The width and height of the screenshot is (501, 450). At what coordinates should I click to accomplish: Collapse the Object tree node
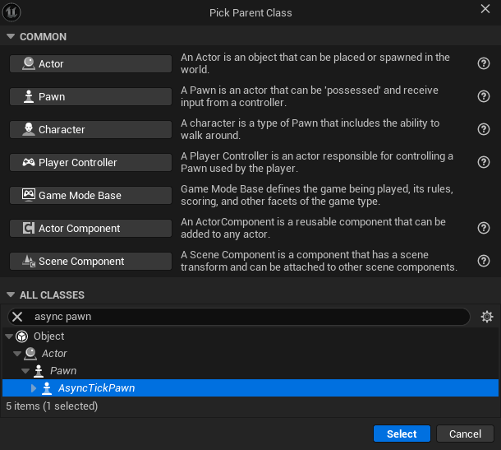9,336
